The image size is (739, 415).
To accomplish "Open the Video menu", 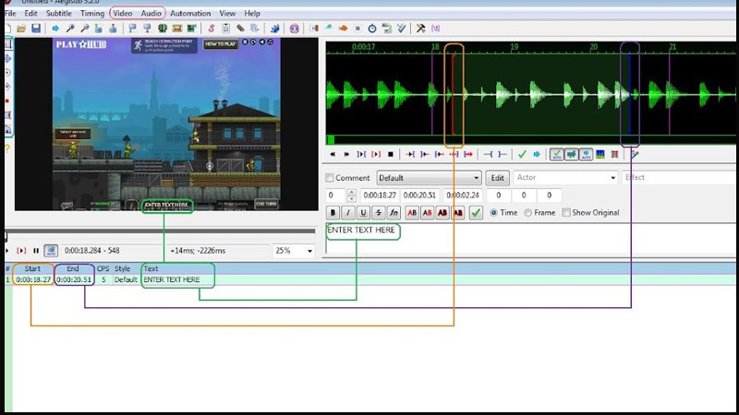I will [122, 14].
